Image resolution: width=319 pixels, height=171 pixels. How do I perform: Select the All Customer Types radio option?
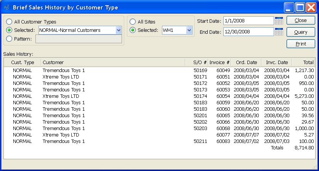point(9,22)
